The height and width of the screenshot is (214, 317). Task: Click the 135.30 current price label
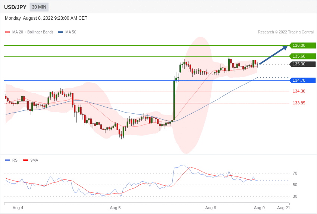pos(303,64)
